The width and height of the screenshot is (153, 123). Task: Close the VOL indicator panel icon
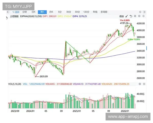(x=140, y=84)
